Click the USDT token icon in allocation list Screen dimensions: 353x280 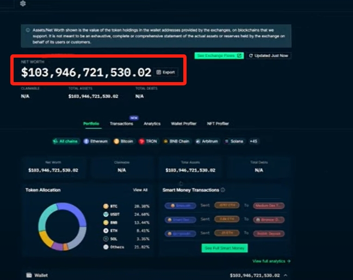click(x=106, y=214)
